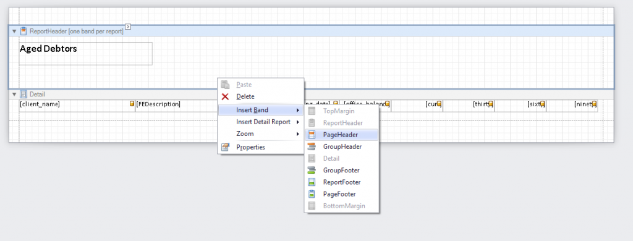The height and width of the screenshot is (241, 633).
Task: Click the PageHeader band icon
Action: coord(312,135)
